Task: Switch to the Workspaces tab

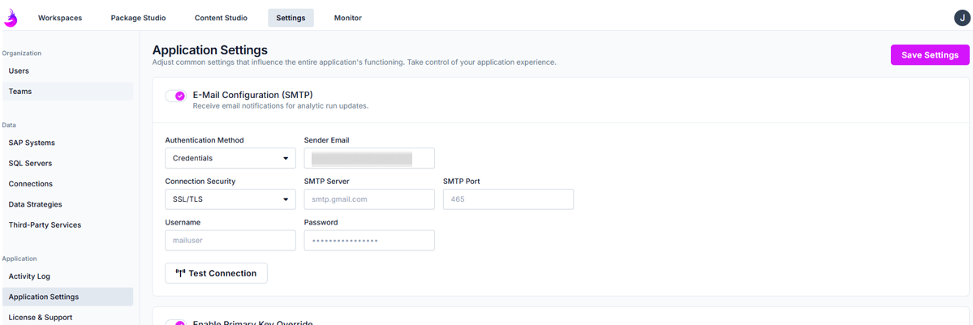Action: pos(60,18)
